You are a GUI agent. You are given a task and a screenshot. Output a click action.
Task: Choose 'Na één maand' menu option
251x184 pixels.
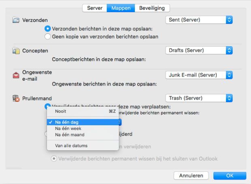pyautogui.click(x=70, y=135)
